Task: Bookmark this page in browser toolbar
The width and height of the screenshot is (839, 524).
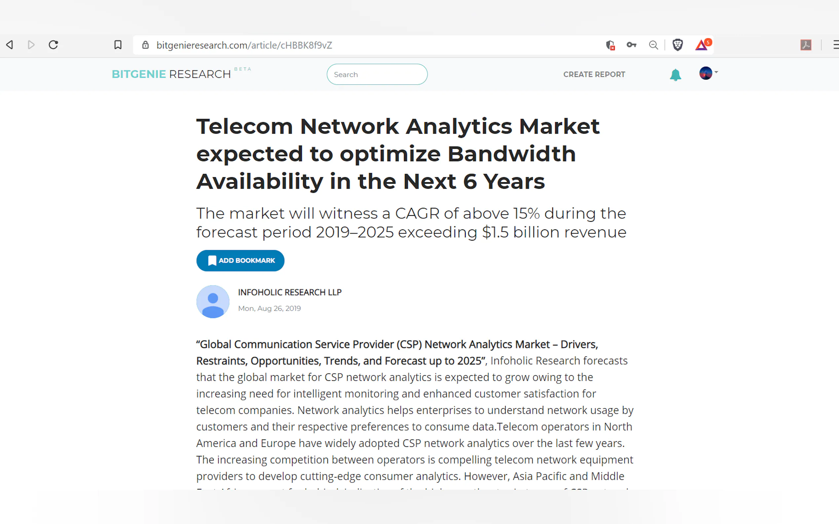Action: 118,45
